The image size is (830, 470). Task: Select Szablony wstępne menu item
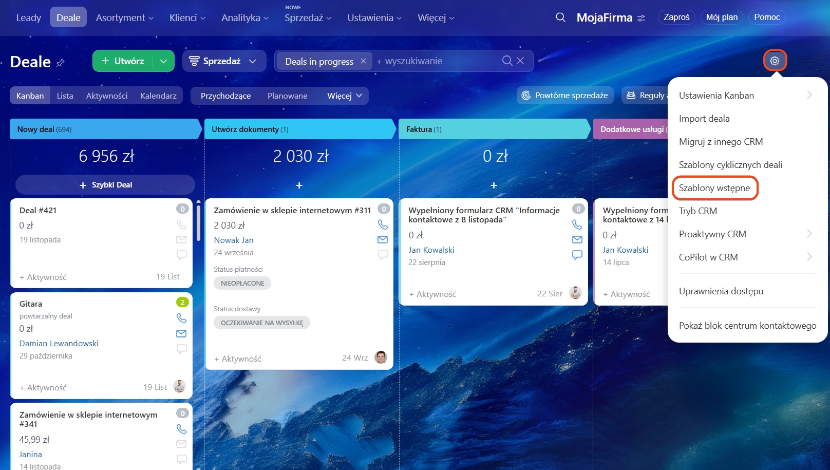(x=714, y=188)
